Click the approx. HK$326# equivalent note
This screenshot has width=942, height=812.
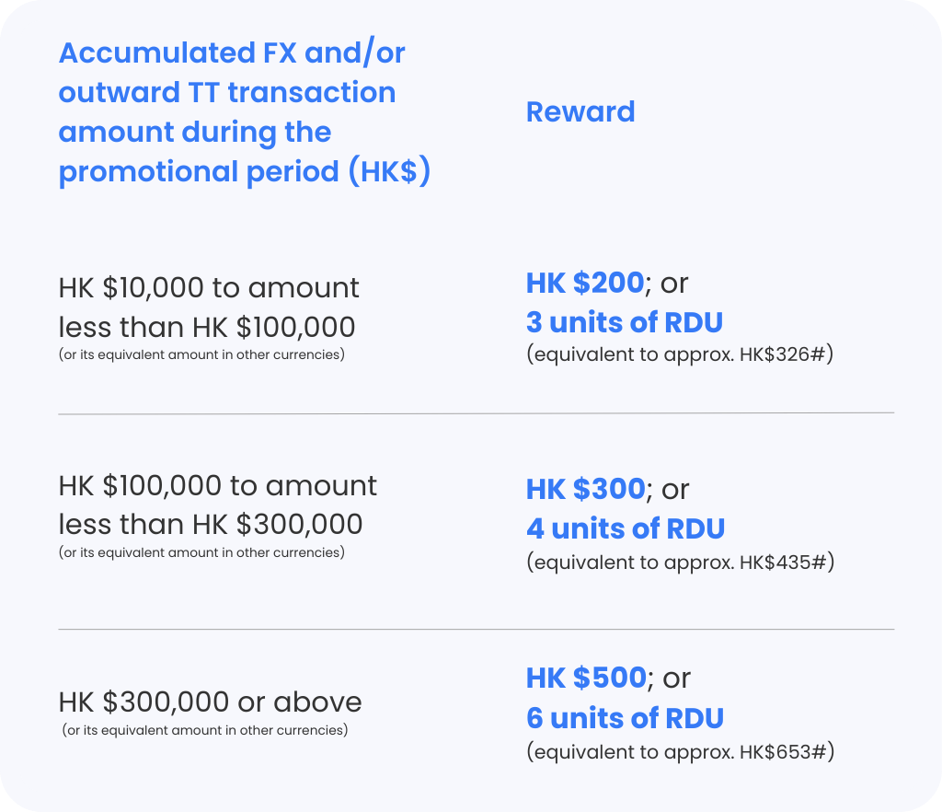coord(680,355)
